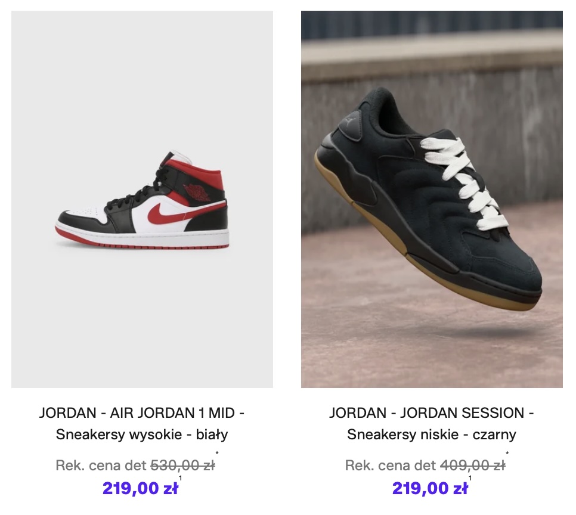Select the 219,00 zł price under Air Jordan 1 Mid

point(140,488)
